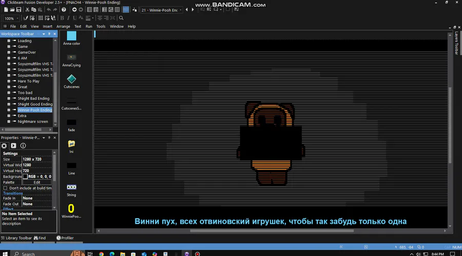Click the New file icon
Viewport: 462px width, 256px height.
click(x=6, y=10)
